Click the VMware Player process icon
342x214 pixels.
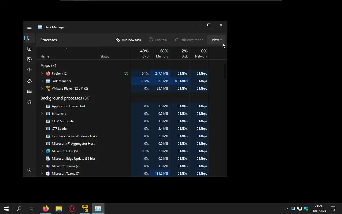click(x=48, y=88)
